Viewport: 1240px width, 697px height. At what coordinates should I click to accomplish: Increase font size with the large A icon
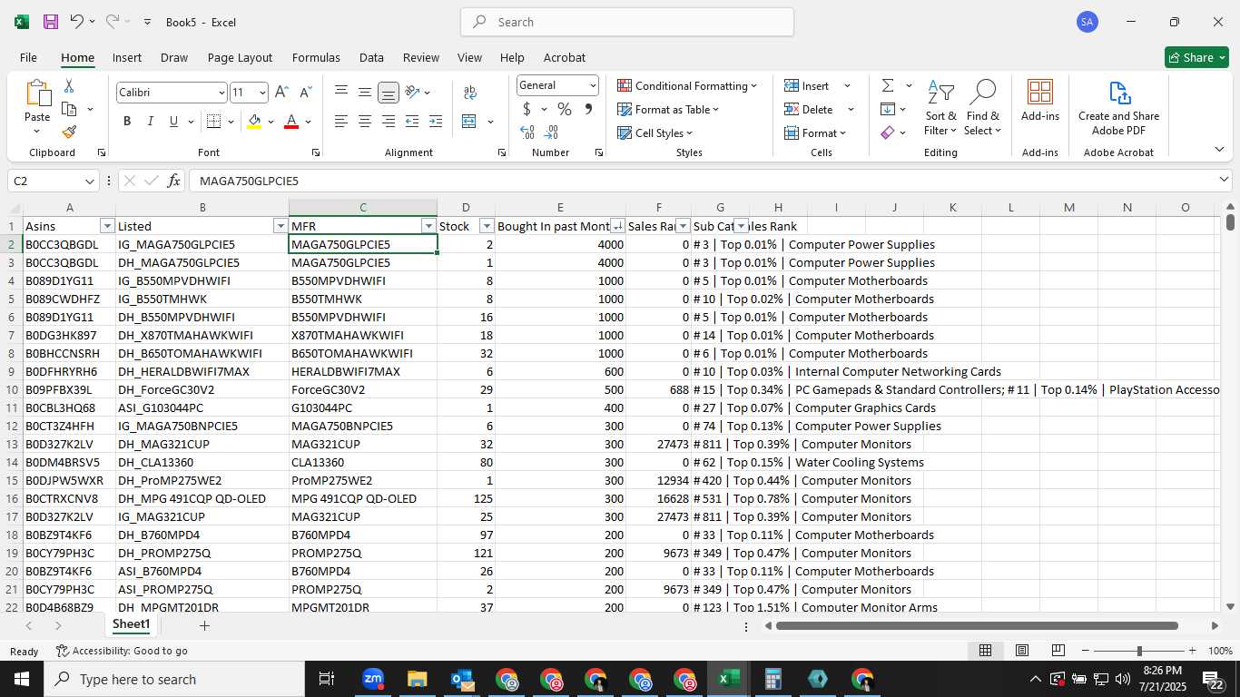coord(281,93)
